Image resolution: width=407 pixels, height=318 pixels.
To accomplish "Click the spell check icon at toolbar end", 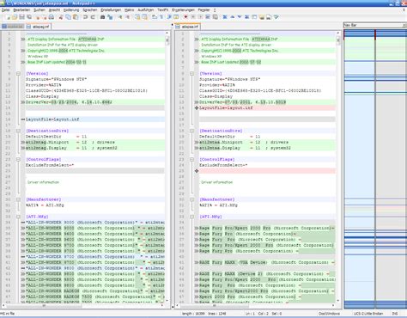I will [x=276, y=17].
